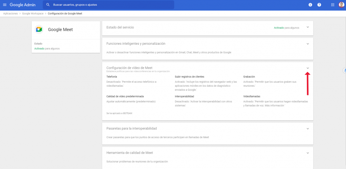Click 'Configuración de vídeo de Meet' heading
The image size is (346, 169).
(x=129, y=68)
